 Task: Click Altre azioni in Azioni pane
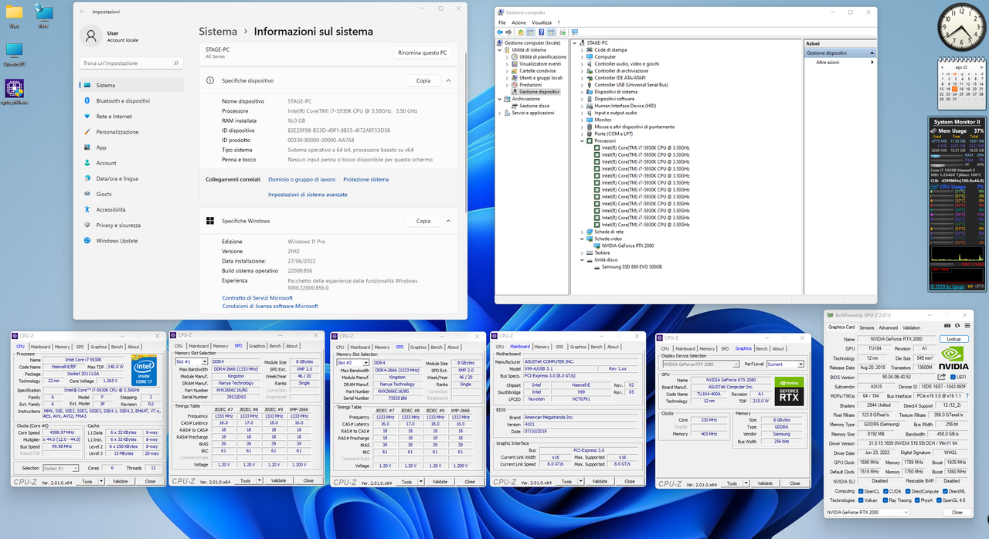pos(828,62)
